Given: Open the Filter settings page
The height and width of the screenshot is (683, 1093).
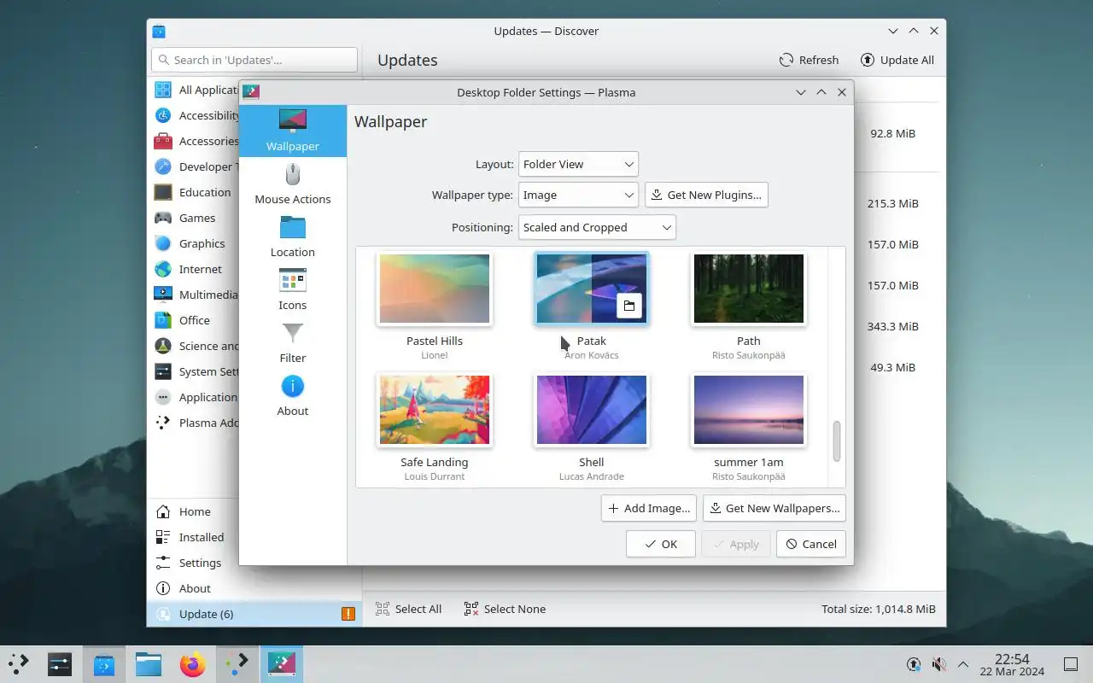Looking at the screenshot, I should [x=292, y=343].
